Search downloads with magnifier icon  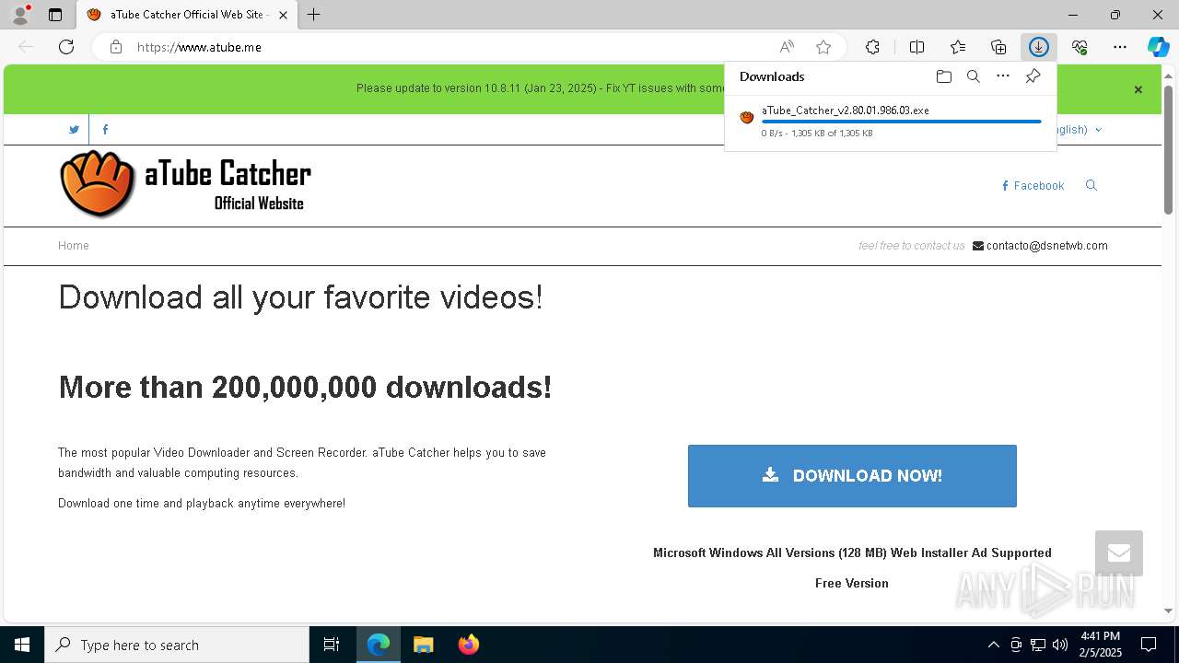973,76
